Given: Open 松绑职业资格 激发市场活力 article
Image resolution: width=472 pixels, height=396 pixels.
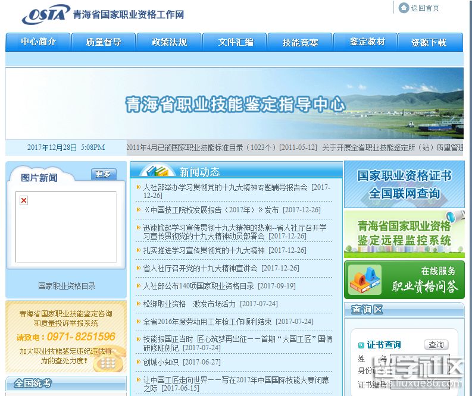Looking at the screenshot, I should coord(210,304).
